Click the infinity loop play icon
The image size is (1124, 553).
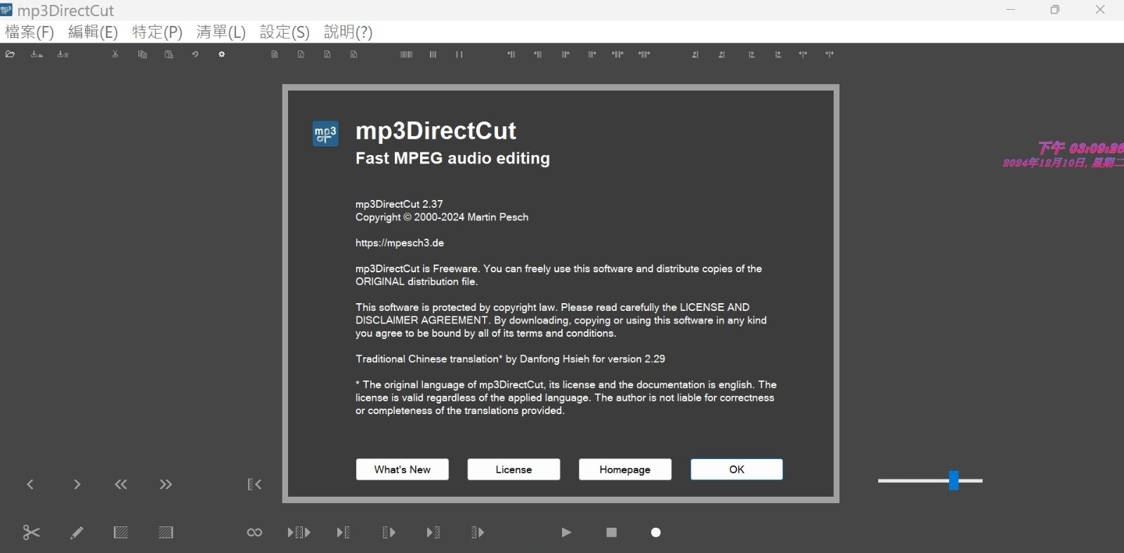254,533
